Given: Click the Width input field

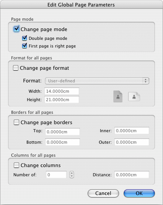Looking at the screenshot, I should pyautogui.click(x=62, y=91).
